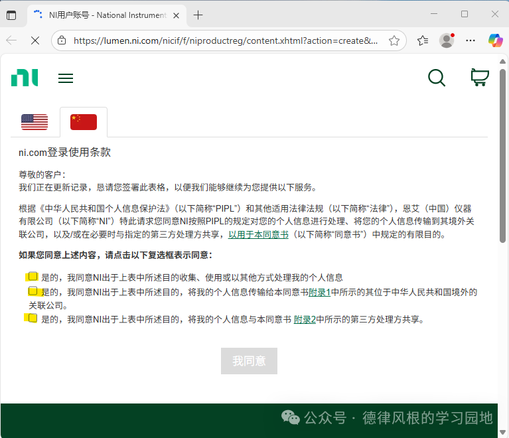Open the site search
The height and width of the screenshot is (438, 509).
point(437,78)
